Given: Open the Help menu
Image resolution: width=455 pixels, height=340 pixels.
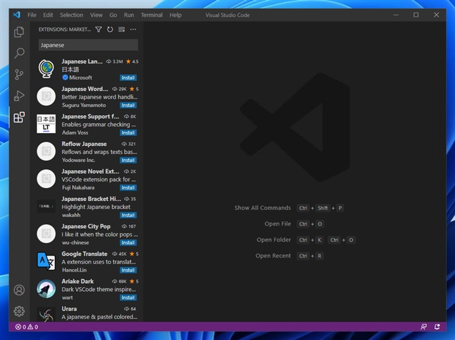Looking at the screenshot, I should 175,15.
